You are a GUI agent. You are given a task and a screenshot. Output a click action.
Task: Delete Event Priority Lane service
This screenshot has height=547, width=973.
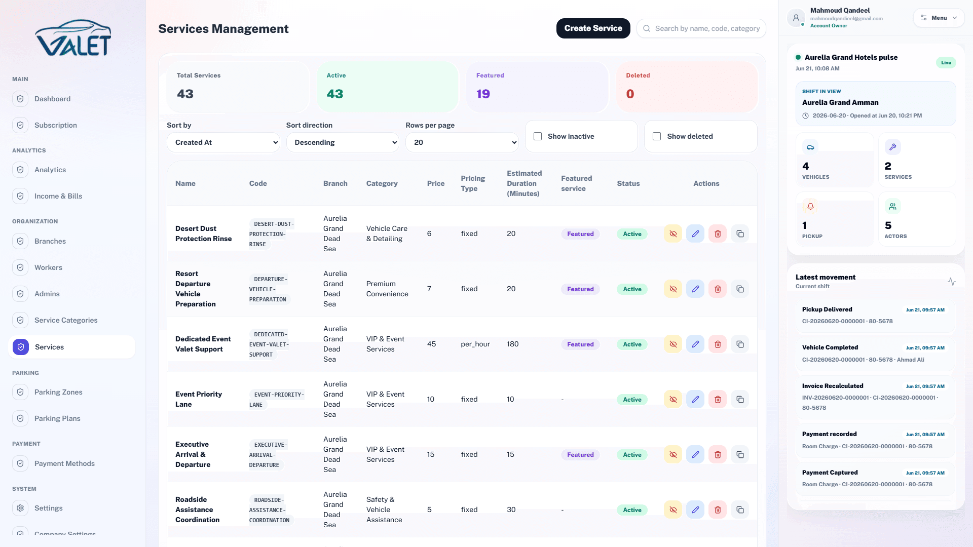[x=718, y=399]
